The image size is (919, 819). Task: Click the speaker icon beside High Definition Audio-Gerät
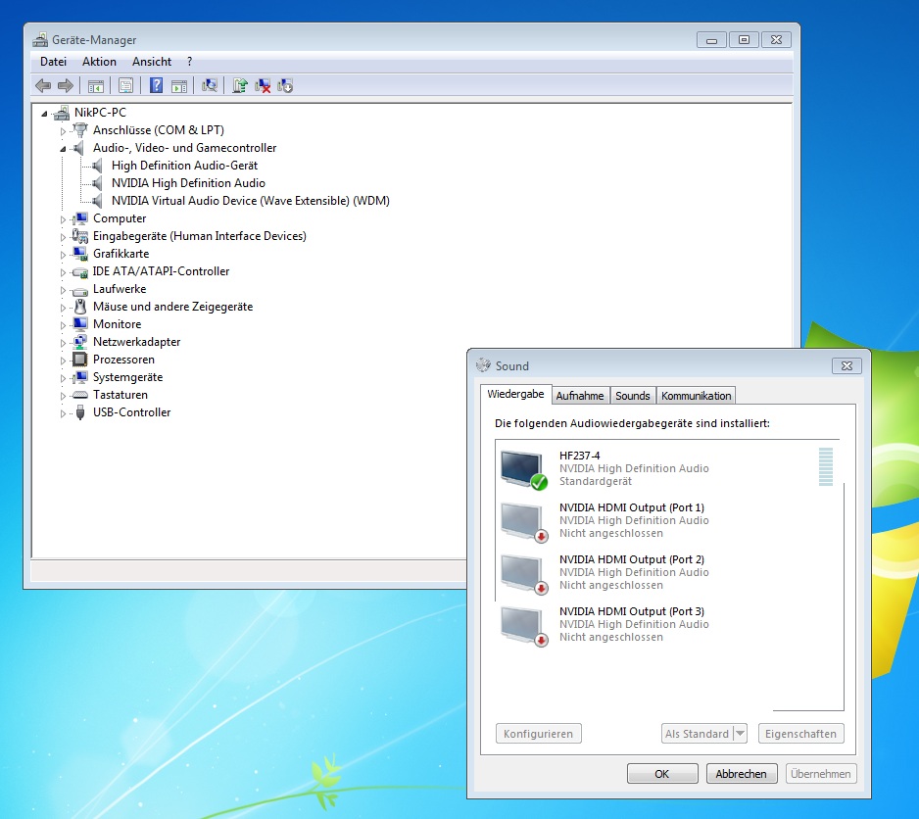coord(98,166)
